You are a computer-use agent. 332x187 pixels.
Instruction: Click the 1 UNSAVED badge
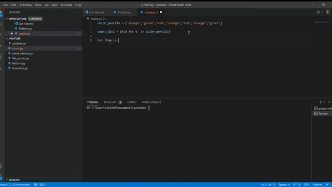click(x=35, y=19)
